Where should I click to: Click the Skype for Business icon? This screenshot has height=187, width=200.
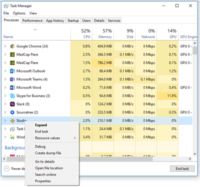point(12,96)
